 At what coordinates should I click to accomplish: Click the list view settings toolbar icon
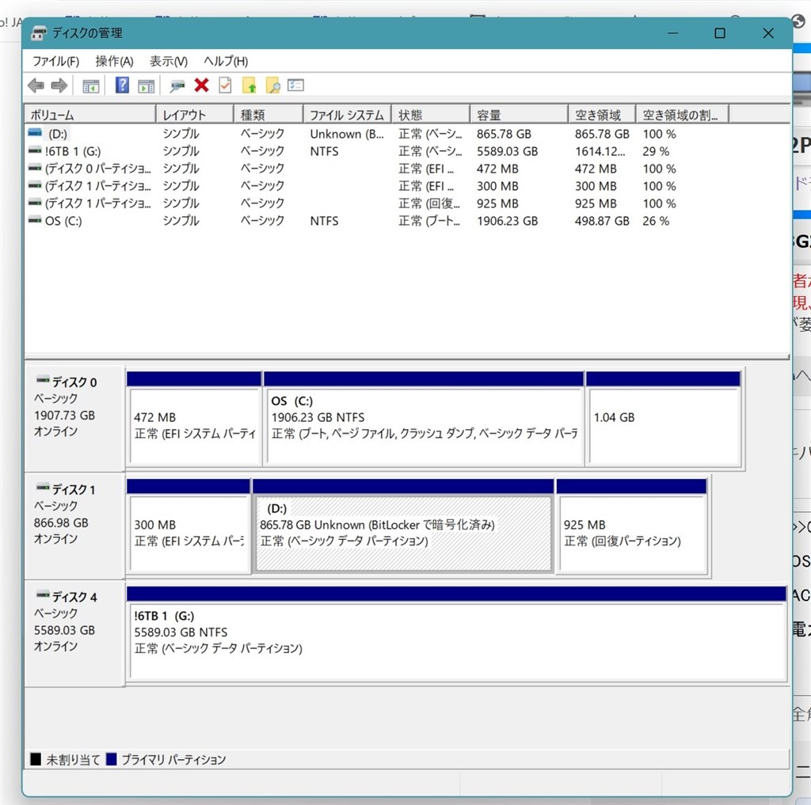click(x=296, y=85)
